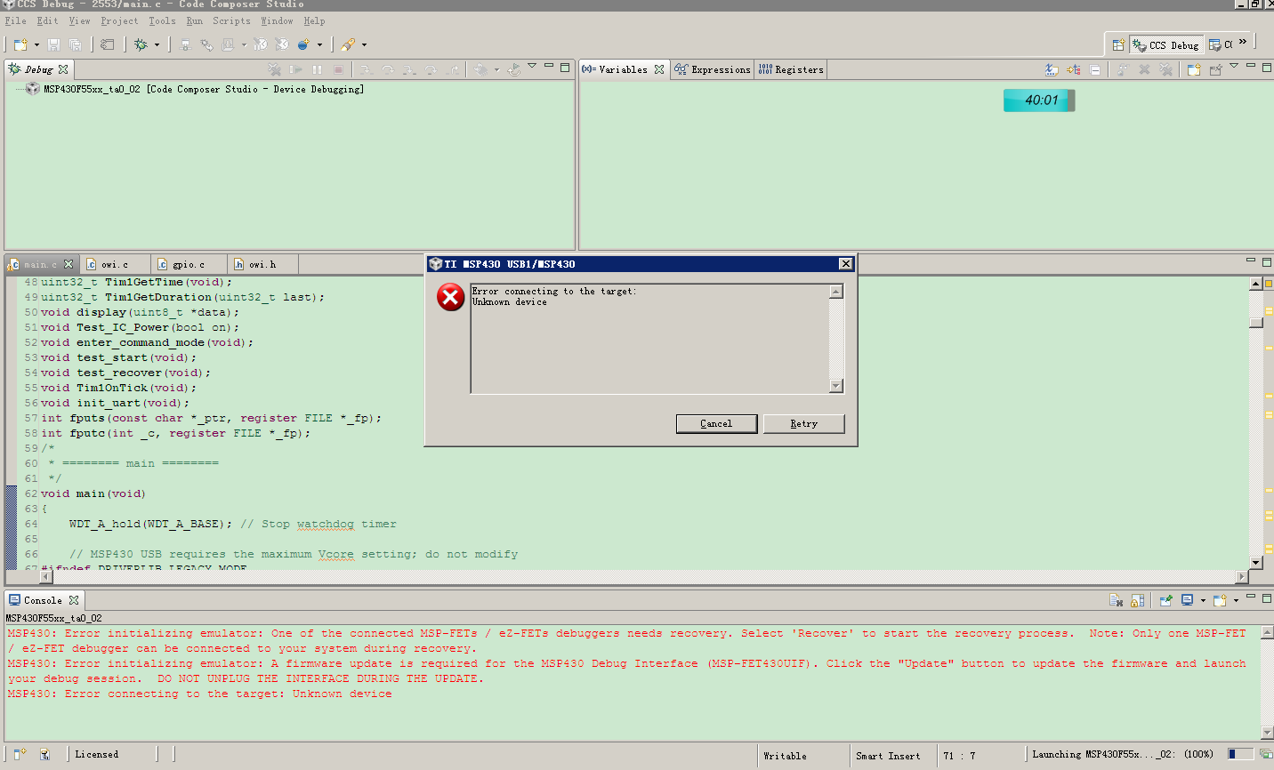1274x770 pixels.
Task: Click the Debug bug icon in the main toolbar
Action: (141, 44)
